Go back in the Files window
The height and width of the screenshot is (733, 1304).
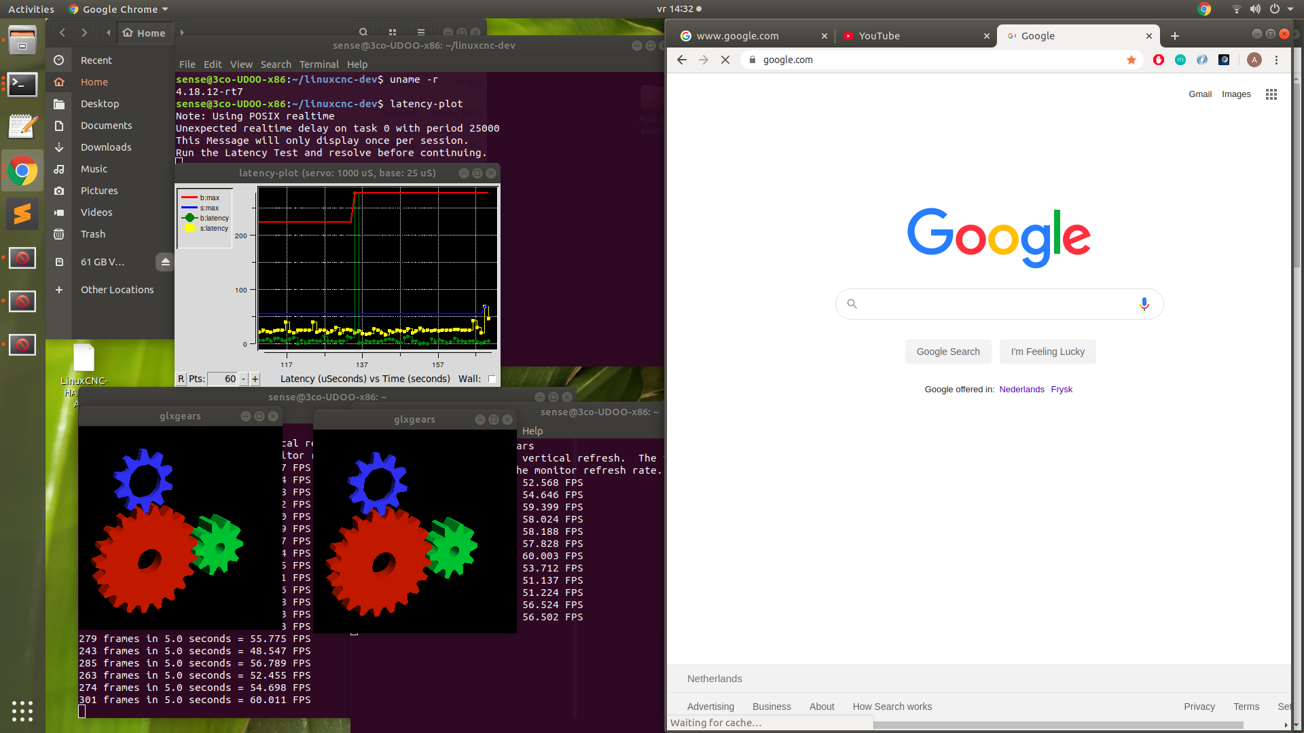(62, 33)
